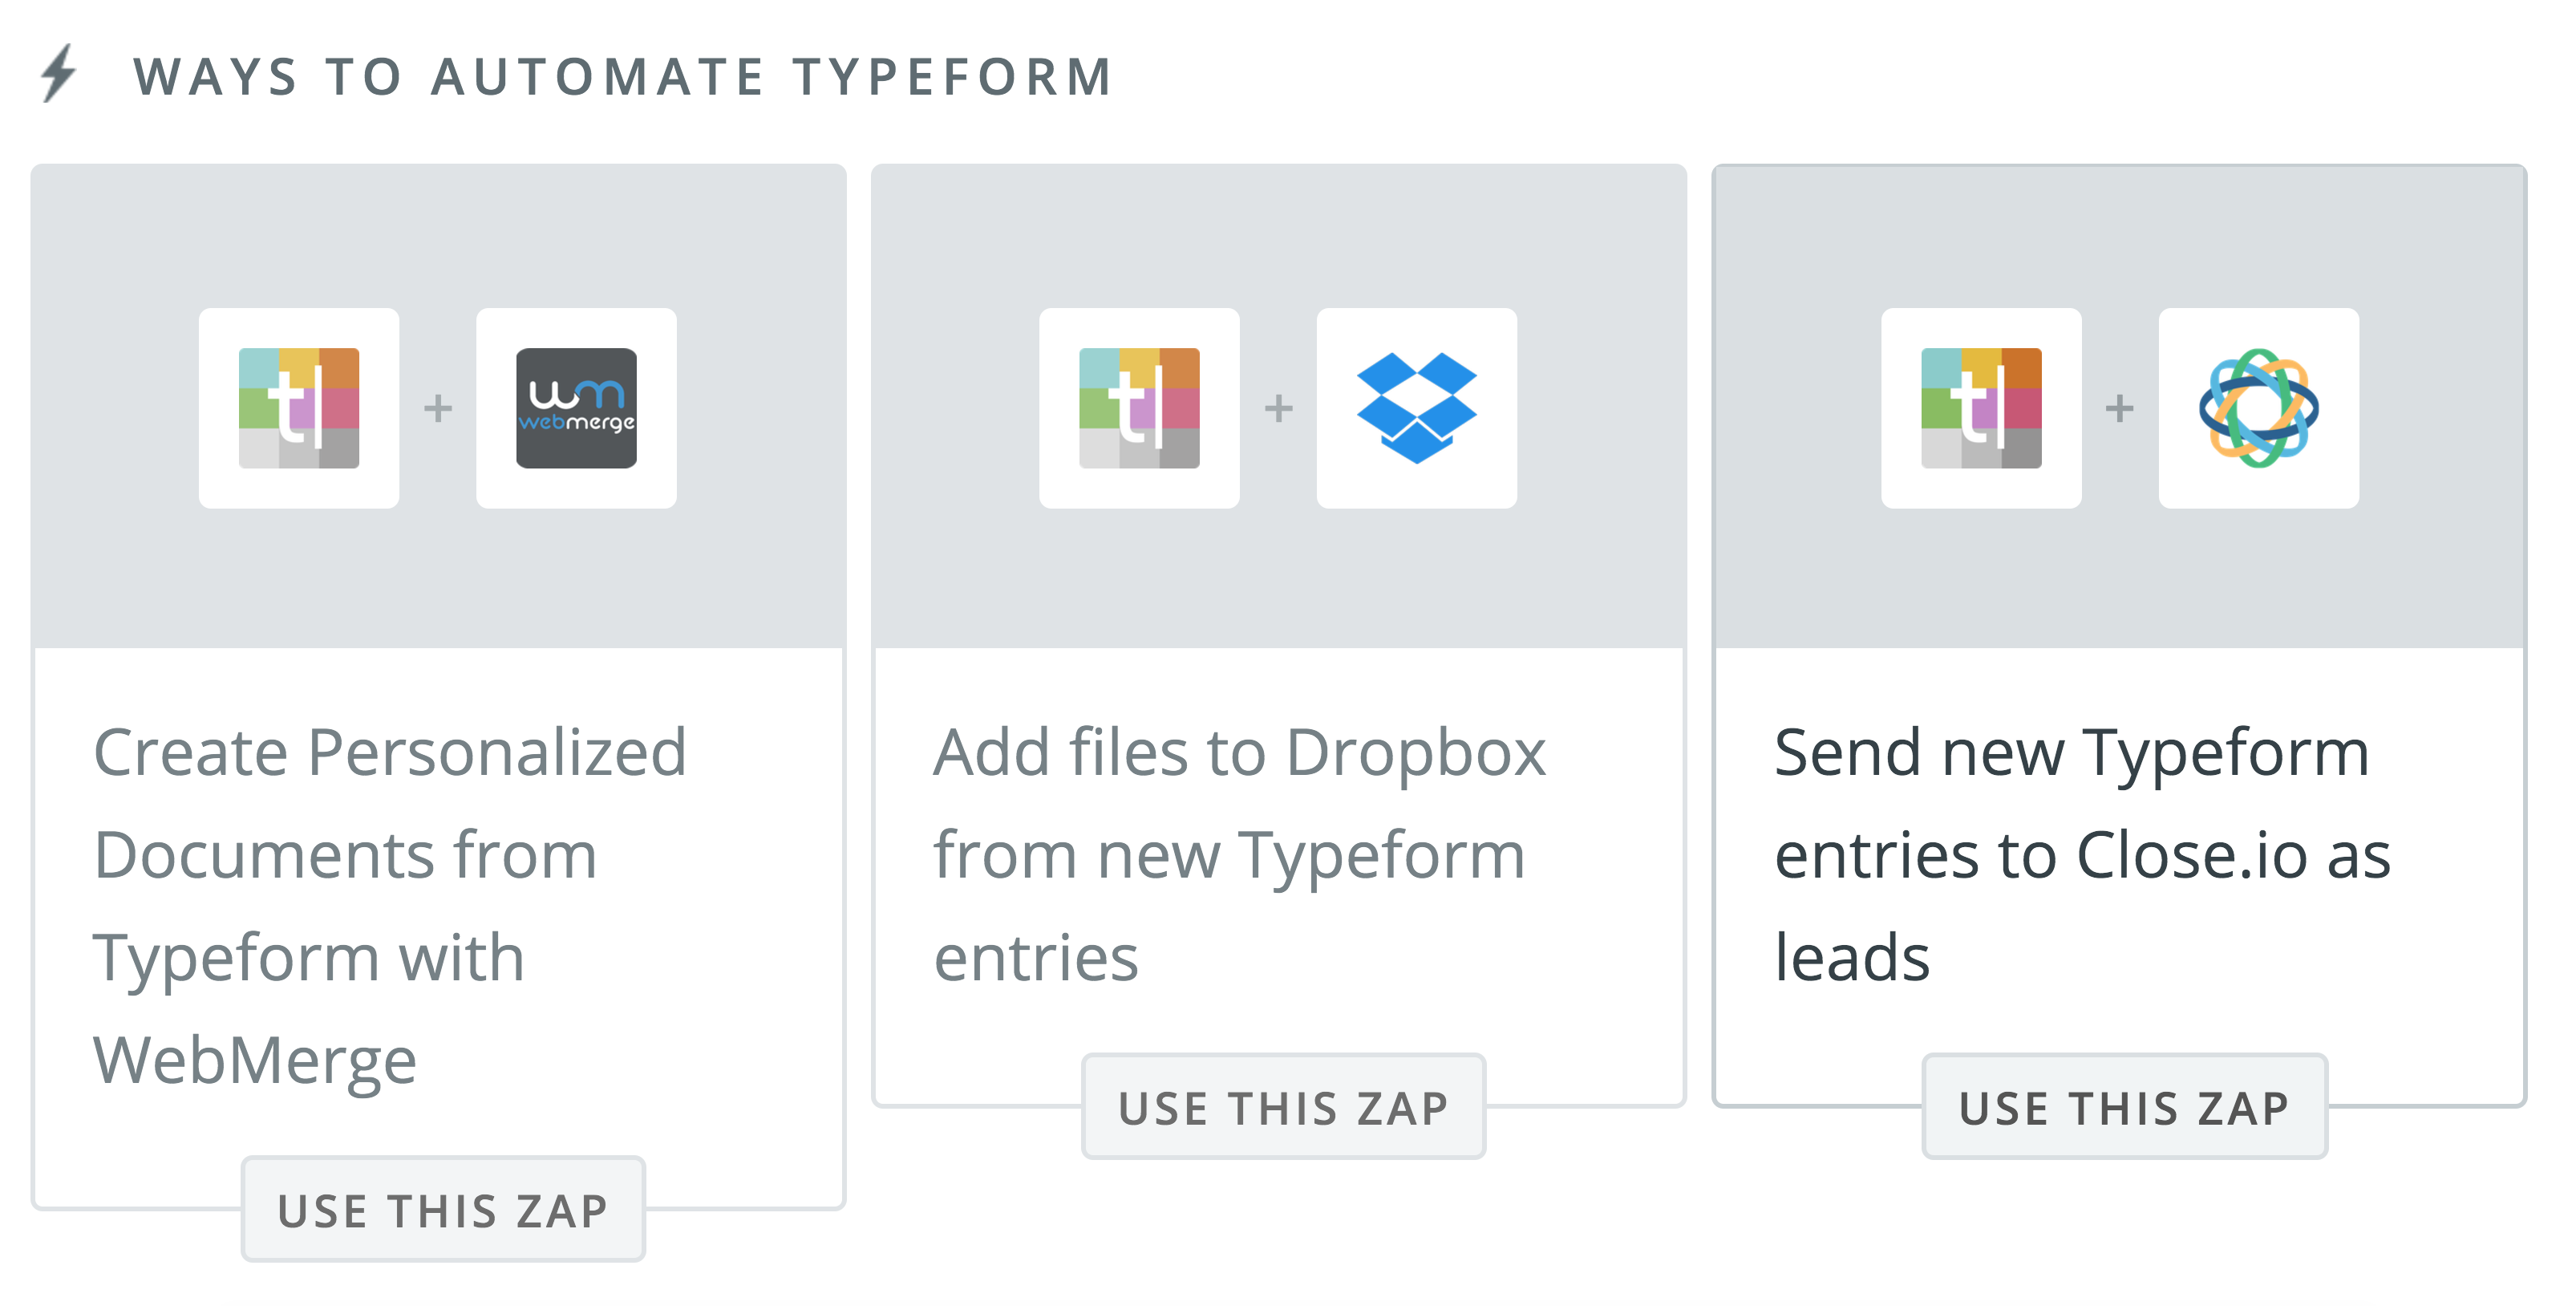
Task: Click the plus sign between Typeform and Close.io
Action: click(x=2119, y=408)
